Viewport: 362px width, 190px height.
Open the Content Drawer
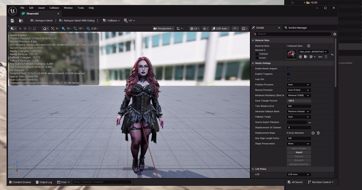click(x=20, y=182)
